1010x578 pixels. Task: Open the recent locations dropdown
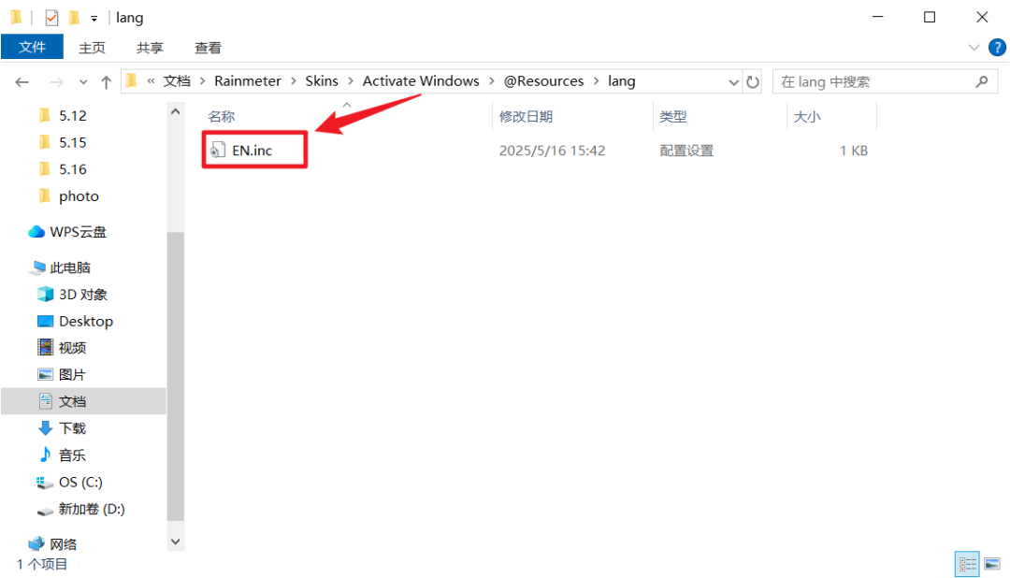[x=83, y=82]
